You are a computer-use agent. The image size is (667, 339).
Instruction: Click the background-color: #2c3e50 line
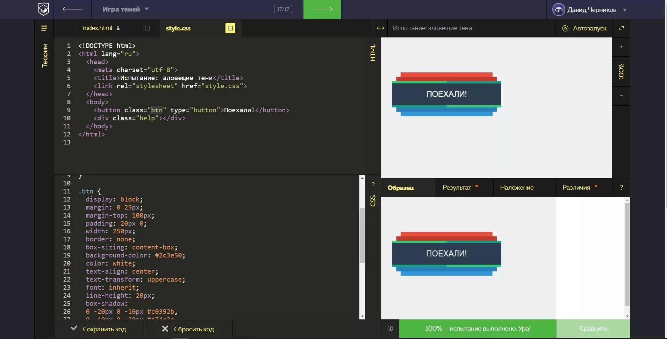136,255
